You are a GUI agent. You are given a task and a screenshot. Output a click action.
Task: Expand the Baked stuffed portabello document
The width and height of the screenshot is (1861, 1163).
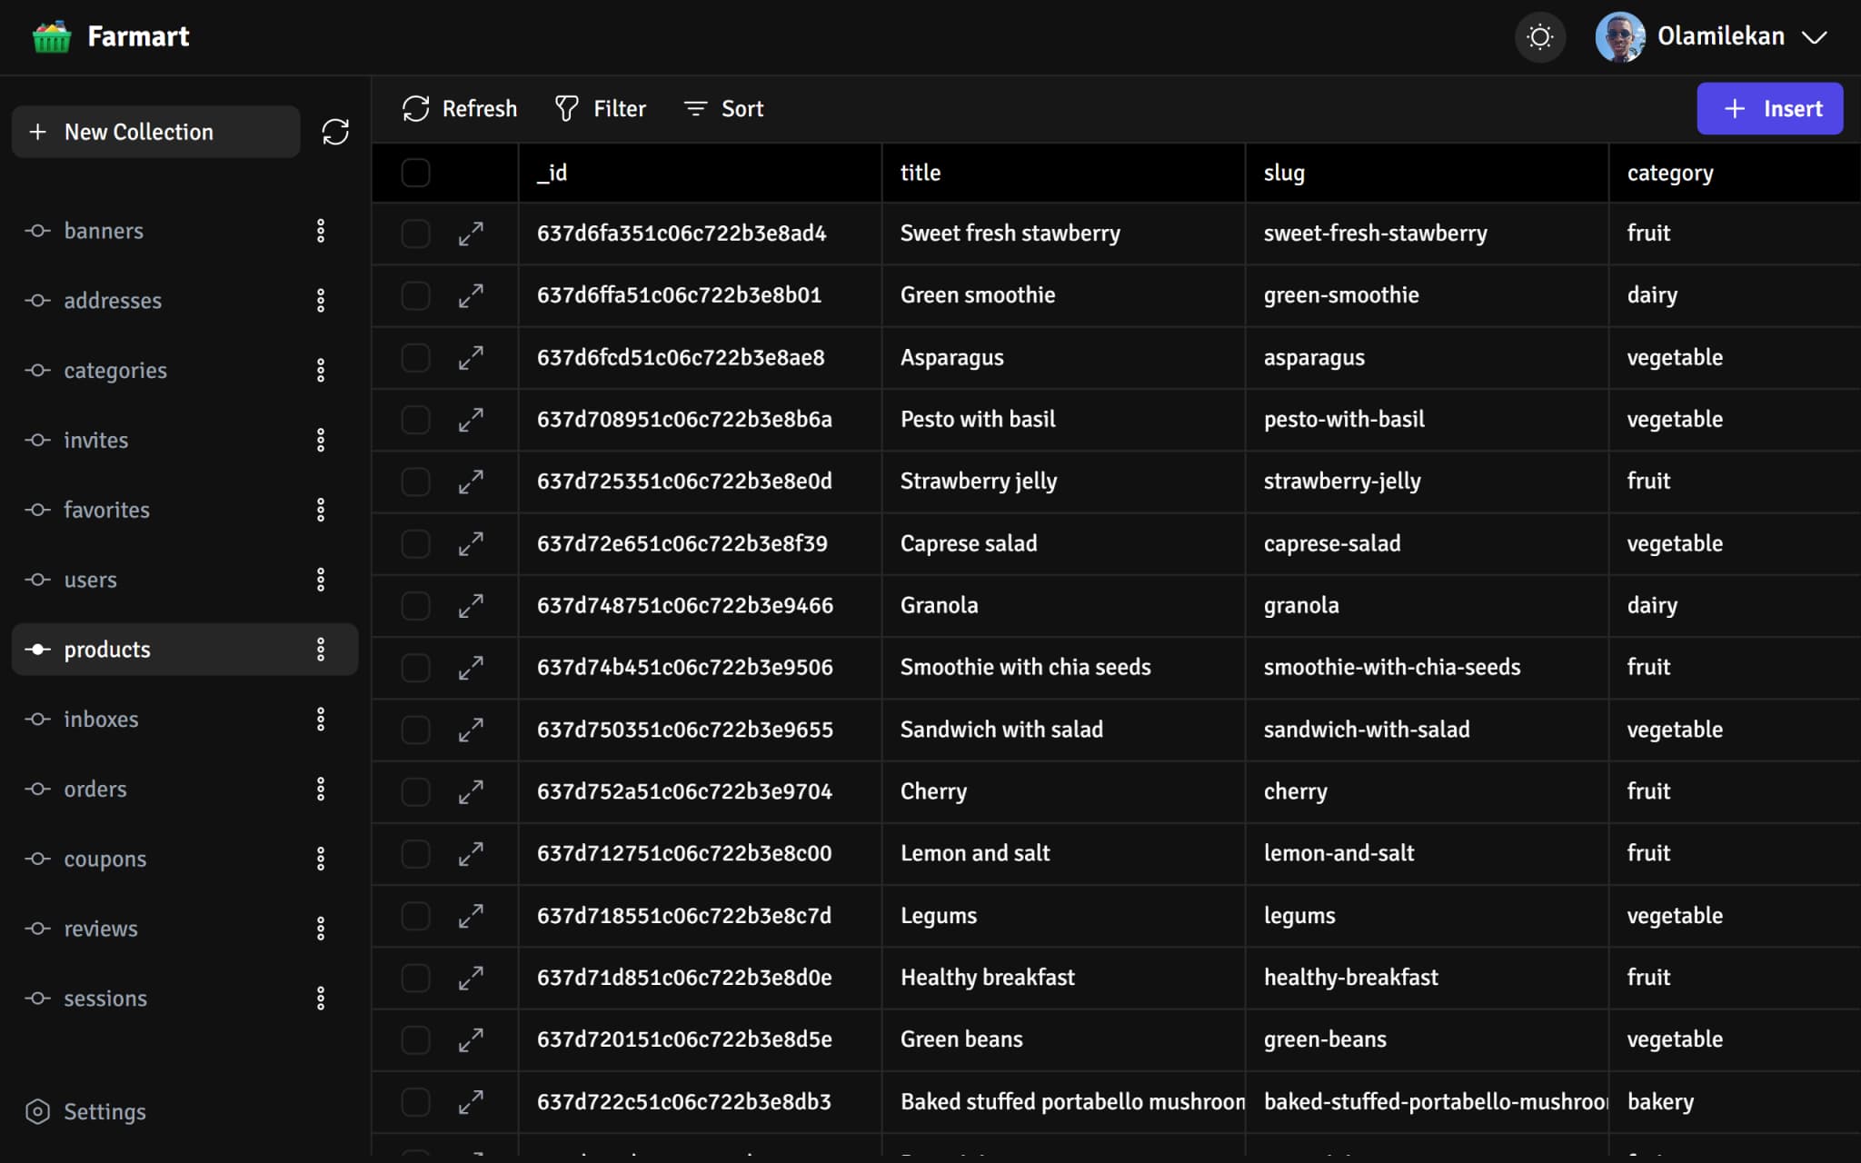[471, 1102]
